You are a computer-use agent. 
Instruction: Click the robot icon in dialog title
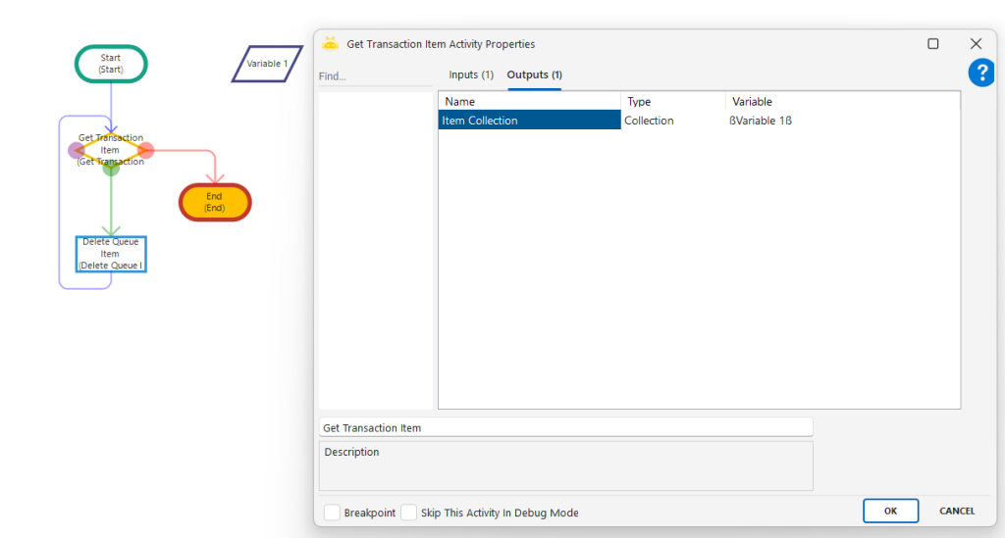coord(331,44)
